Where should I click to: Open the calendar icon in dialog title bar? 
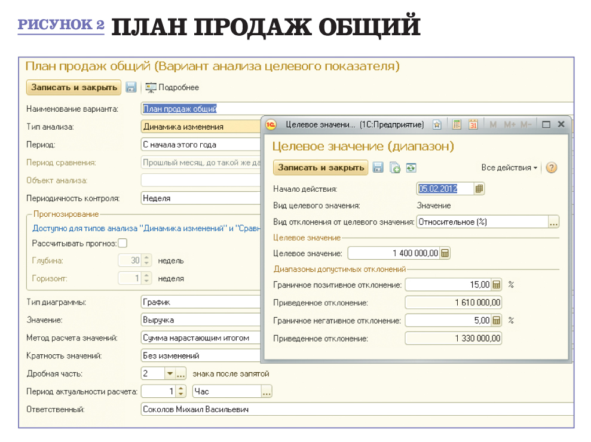pyautogui.click(x=473, y=124)
